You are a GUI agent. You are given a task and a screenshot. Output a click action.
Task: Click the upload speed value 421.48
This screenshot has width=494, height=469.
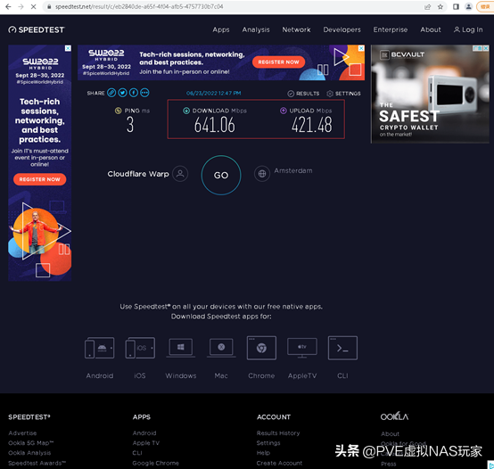point(311,125)
